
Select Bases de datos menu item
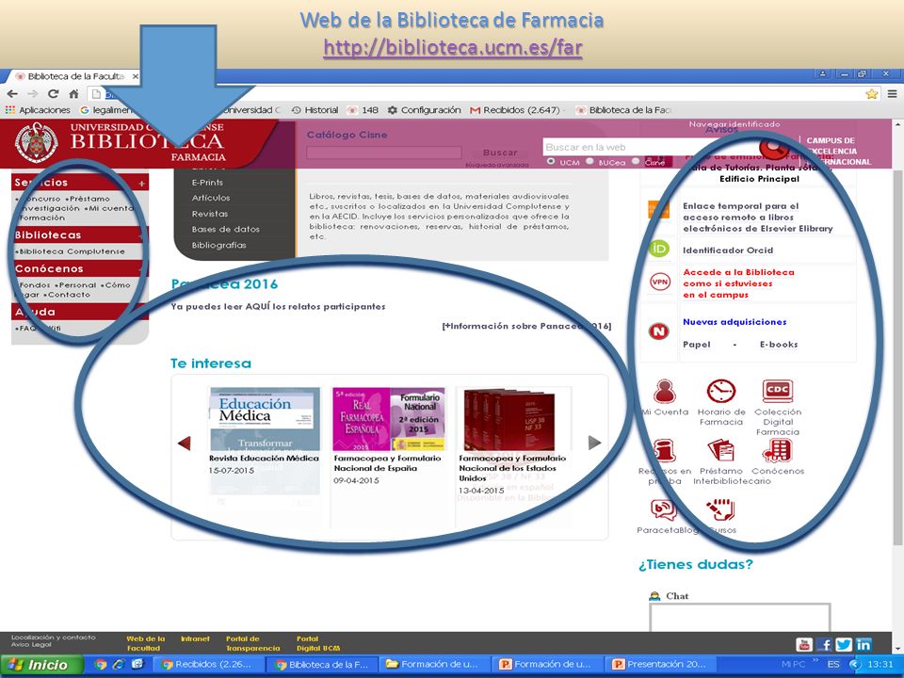click(x=225, y=229)
